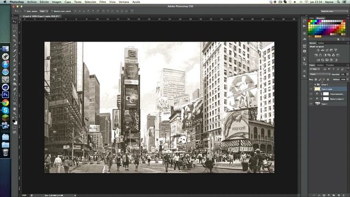Open Photoshop from the Dock
This screenshot has height=197, width=350.
5,95
